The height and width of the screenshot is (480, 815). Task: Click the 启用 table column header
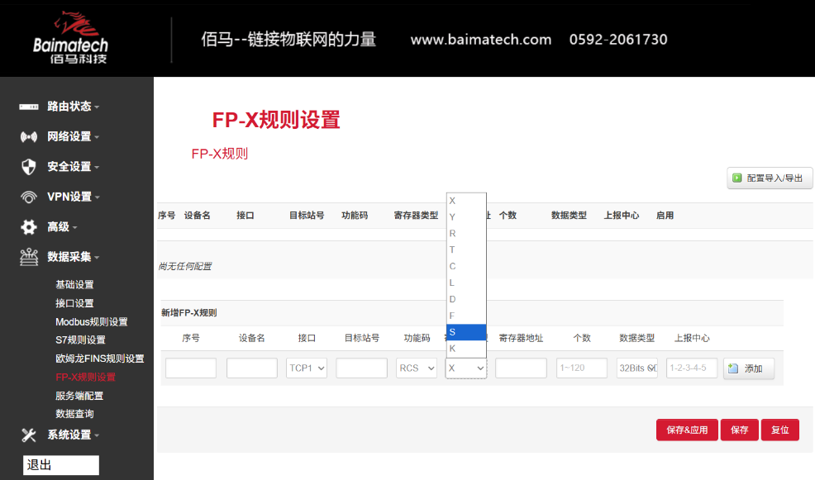click(665, 216)
